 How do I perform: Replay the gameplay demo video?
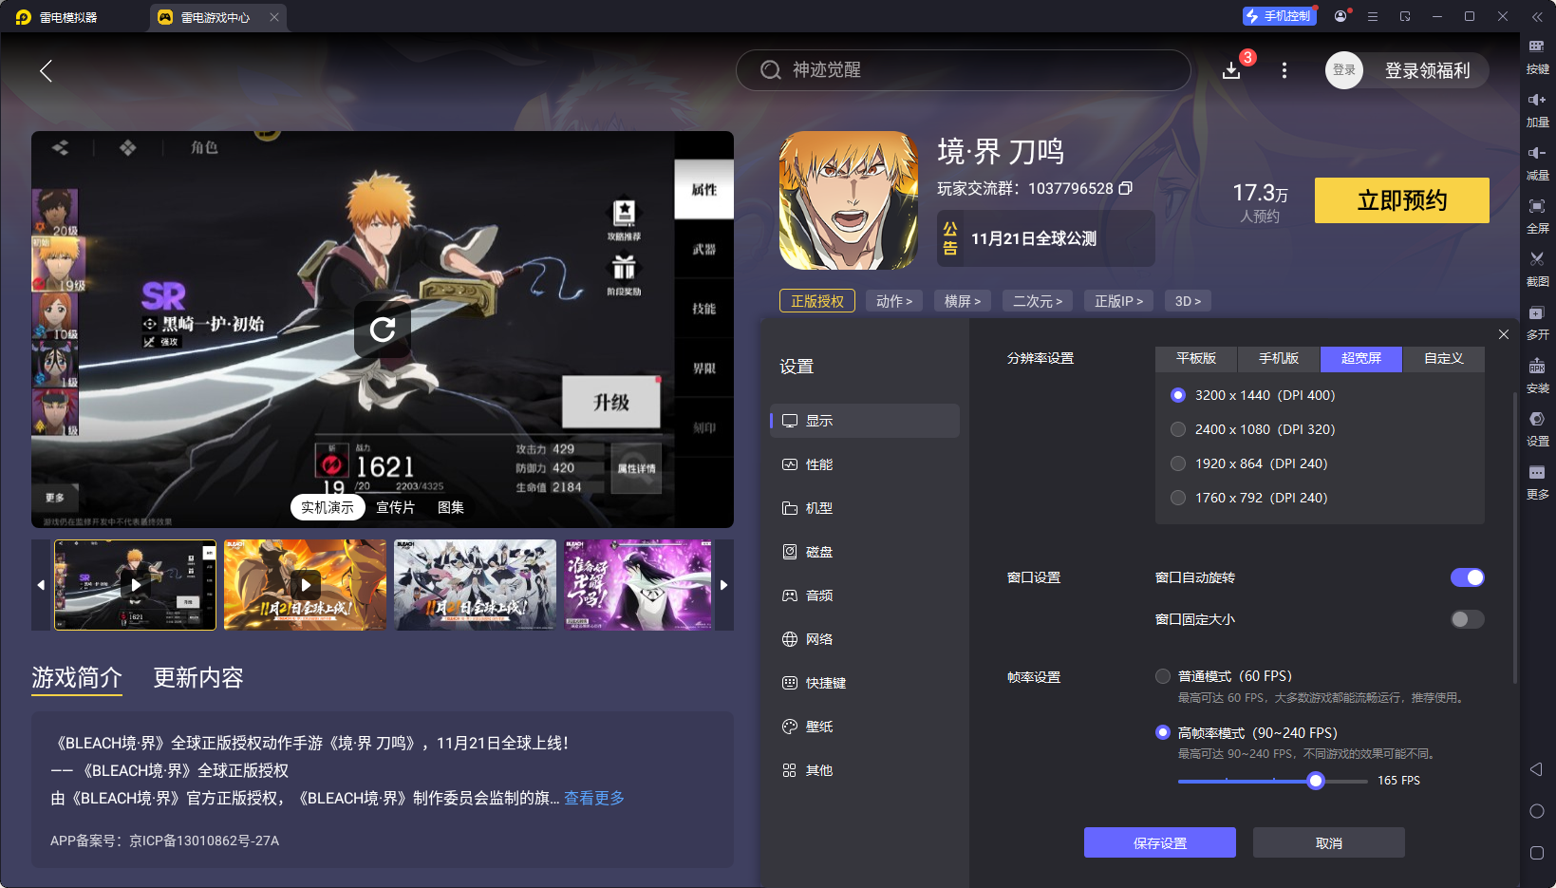pos(383,330)
